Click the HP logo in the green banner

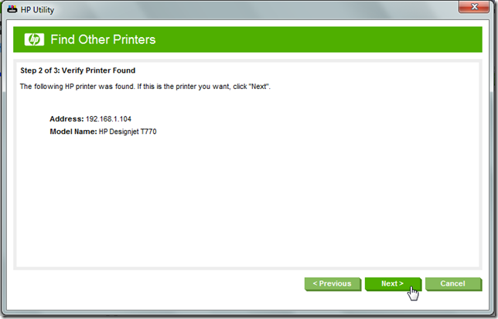34,39
